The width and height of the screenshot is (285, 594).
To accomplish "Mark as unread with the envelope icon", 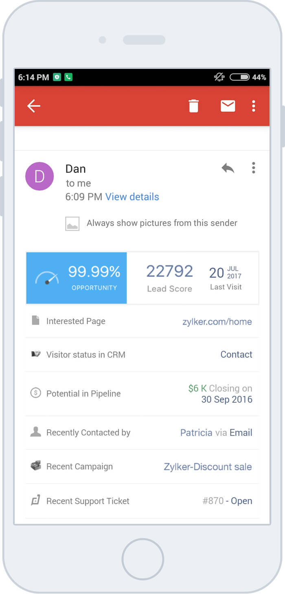I will click(x=228, y=106).
